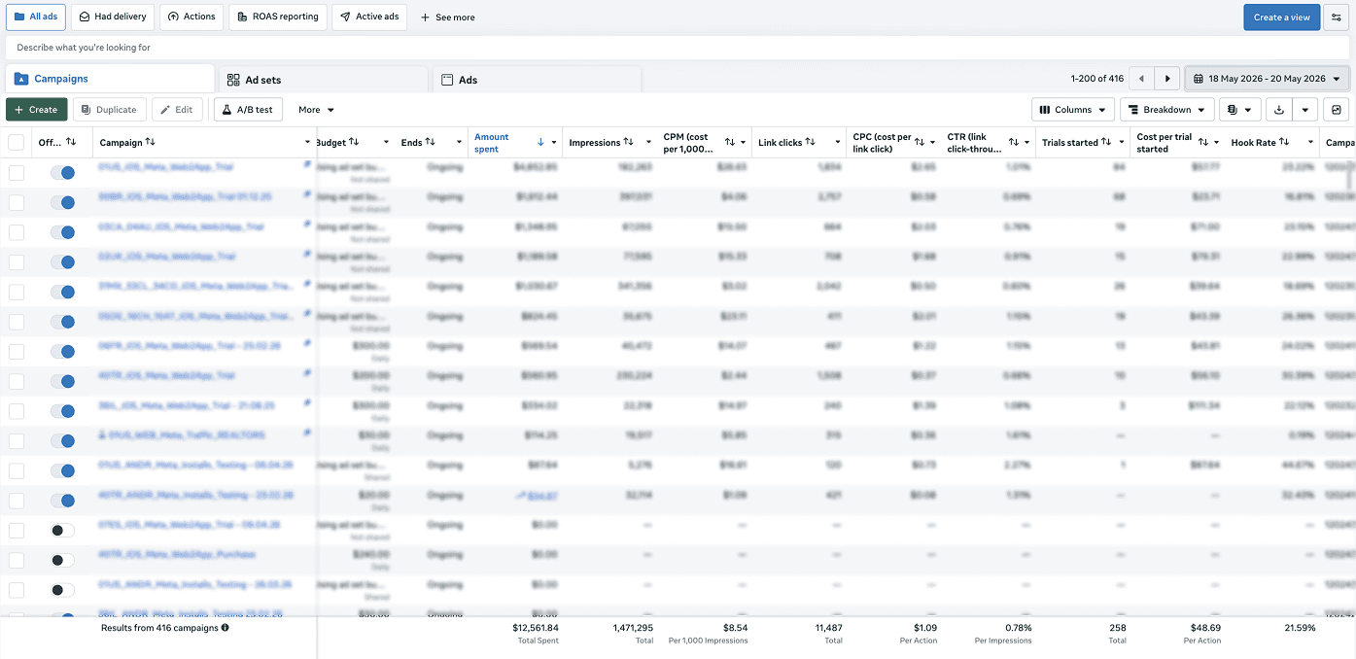
Task: Sort by Cost per trial started arrows
Action: click(1203, 143)
